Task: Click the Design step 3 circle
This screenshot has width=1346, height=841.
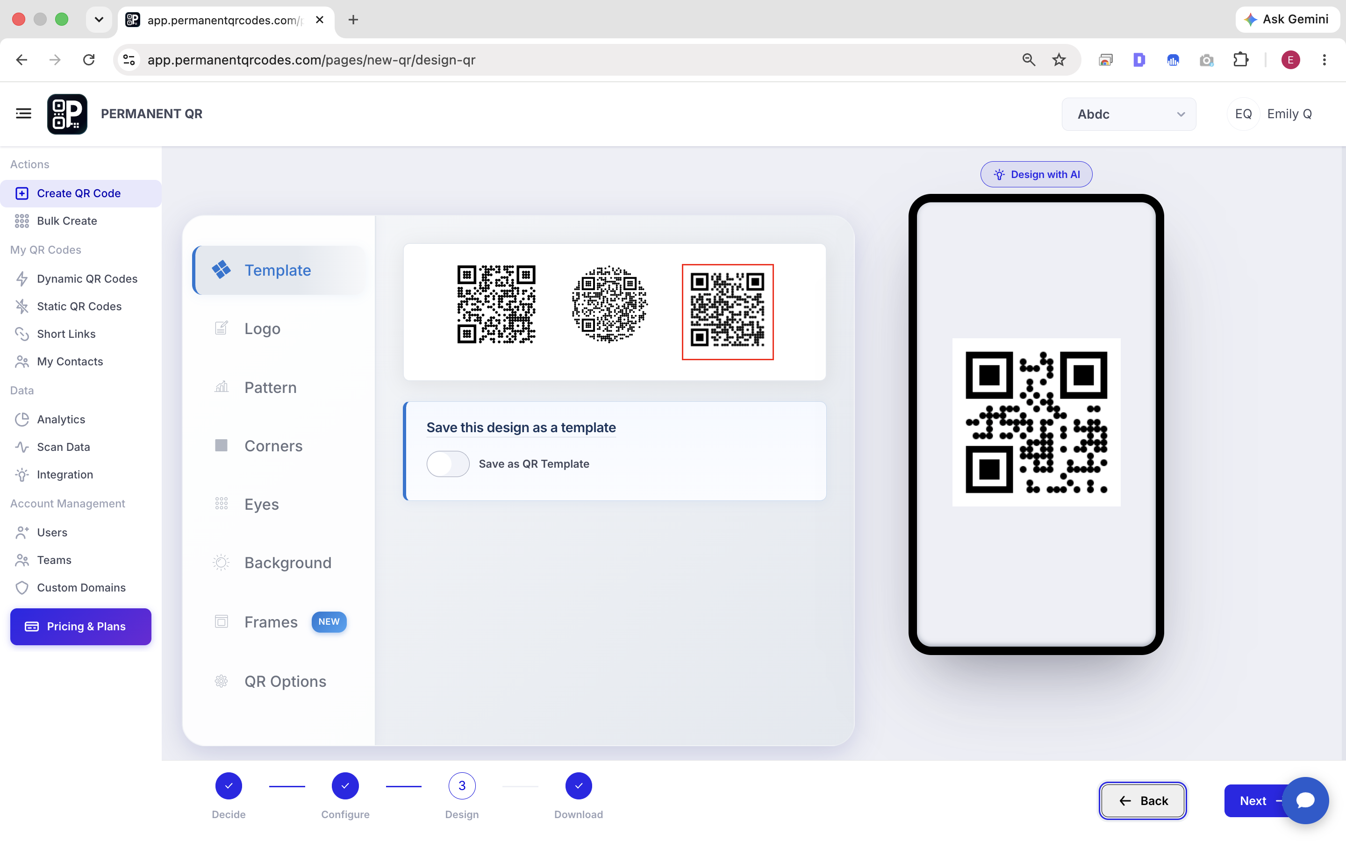Action: [x=462, y=786]
